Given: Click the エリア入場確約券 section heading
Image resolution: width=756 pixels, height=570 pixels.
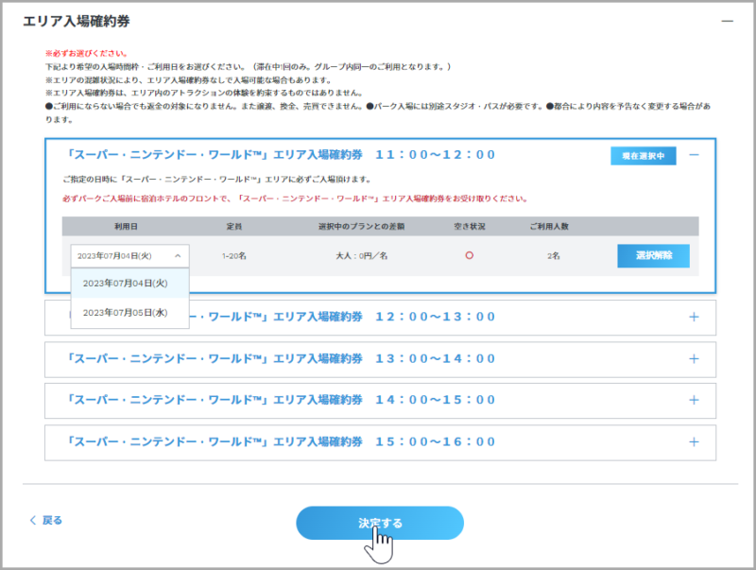Looking at the screenshot, I should point(77,21).
